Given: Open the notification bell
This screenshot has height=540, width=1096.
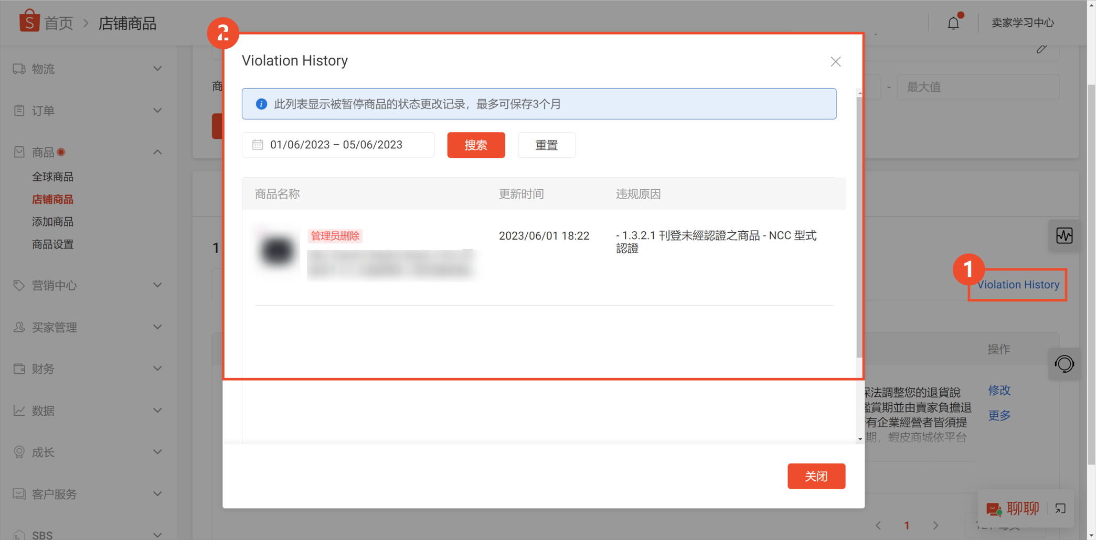Looking at the screenshot, I should (x=953, y=23).
